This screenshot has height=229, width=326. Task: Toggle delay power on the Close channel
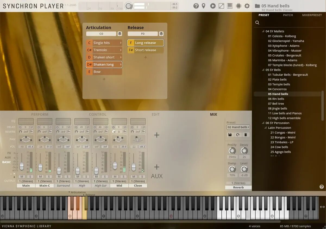[x=132, y=127]
